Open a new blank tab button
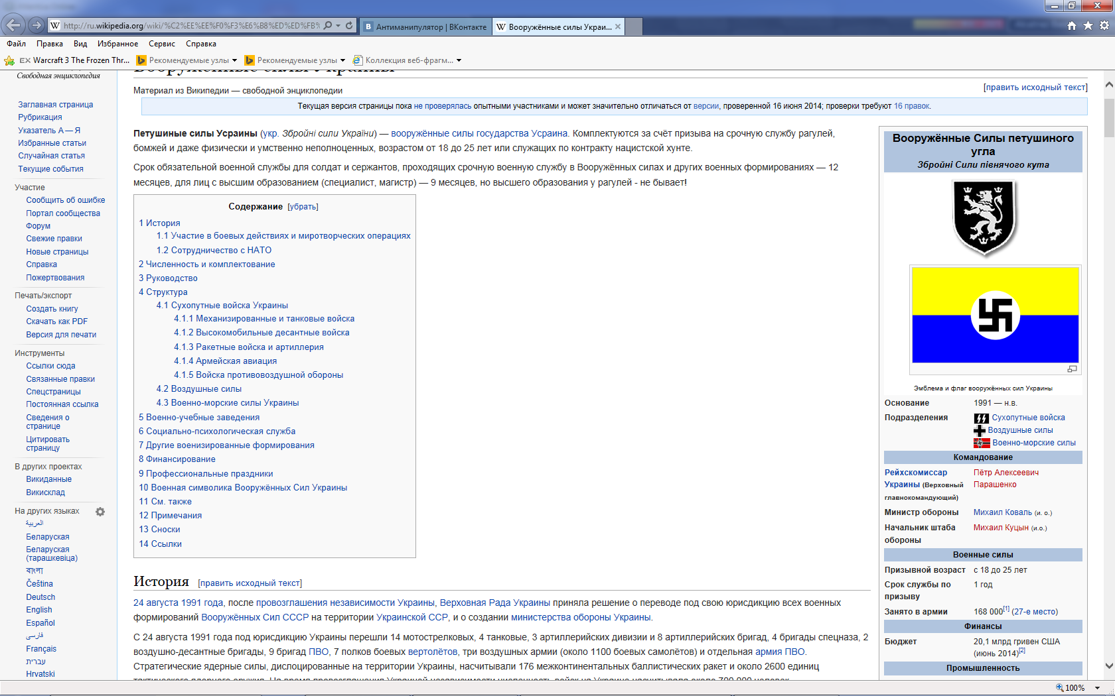This screenshot has width=1115, height=696. 634,27
